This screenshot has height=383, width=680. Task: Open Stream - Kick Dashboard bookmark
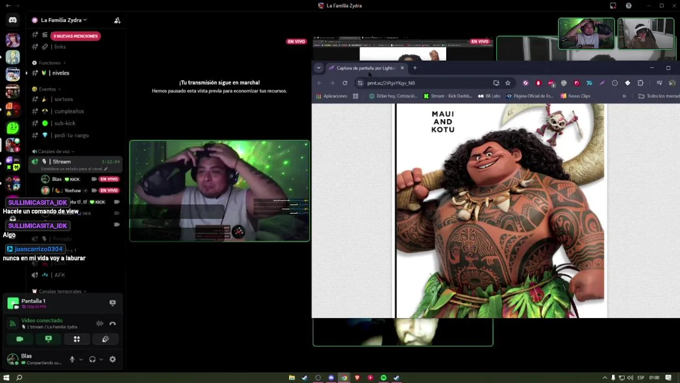pos(448,96)
